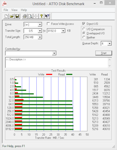117x150 pixels.
Task: Print the benchmark results
Action: (25, 16)
